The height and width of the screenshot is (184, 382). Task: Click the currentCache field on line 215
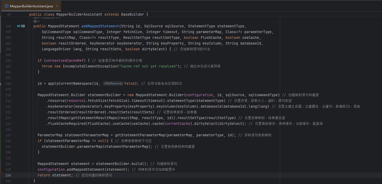click(x=178, y=124)
